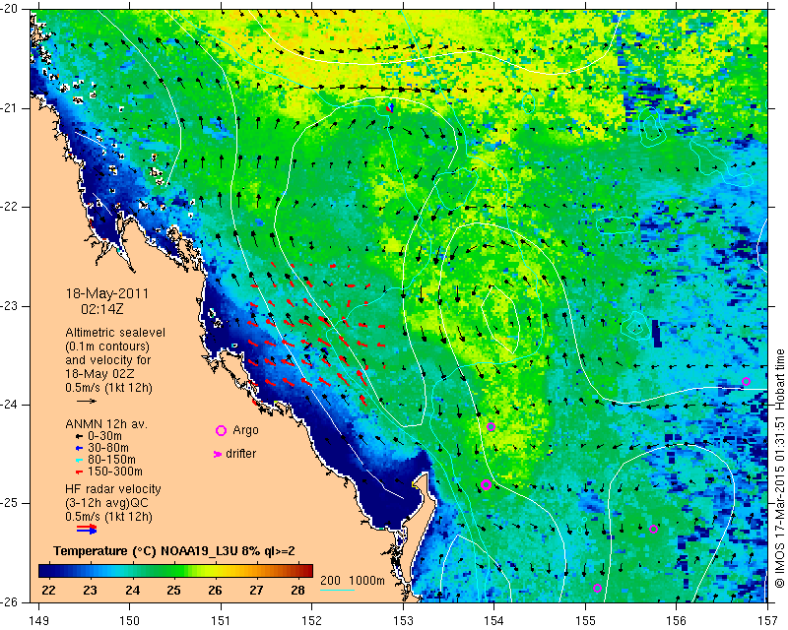Click the '150-300m' depth label

tap(115, 472)
